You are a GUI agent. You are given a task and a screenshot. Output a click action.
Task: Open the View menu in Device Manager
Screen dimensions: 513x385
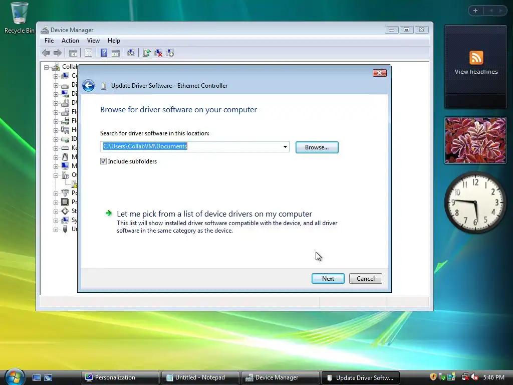tap(93, 41)
